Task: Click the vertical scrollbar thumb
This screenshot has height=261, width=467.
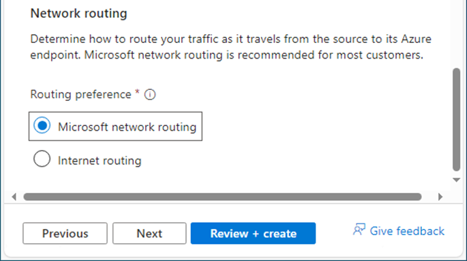Action: [x=456, y=120]
